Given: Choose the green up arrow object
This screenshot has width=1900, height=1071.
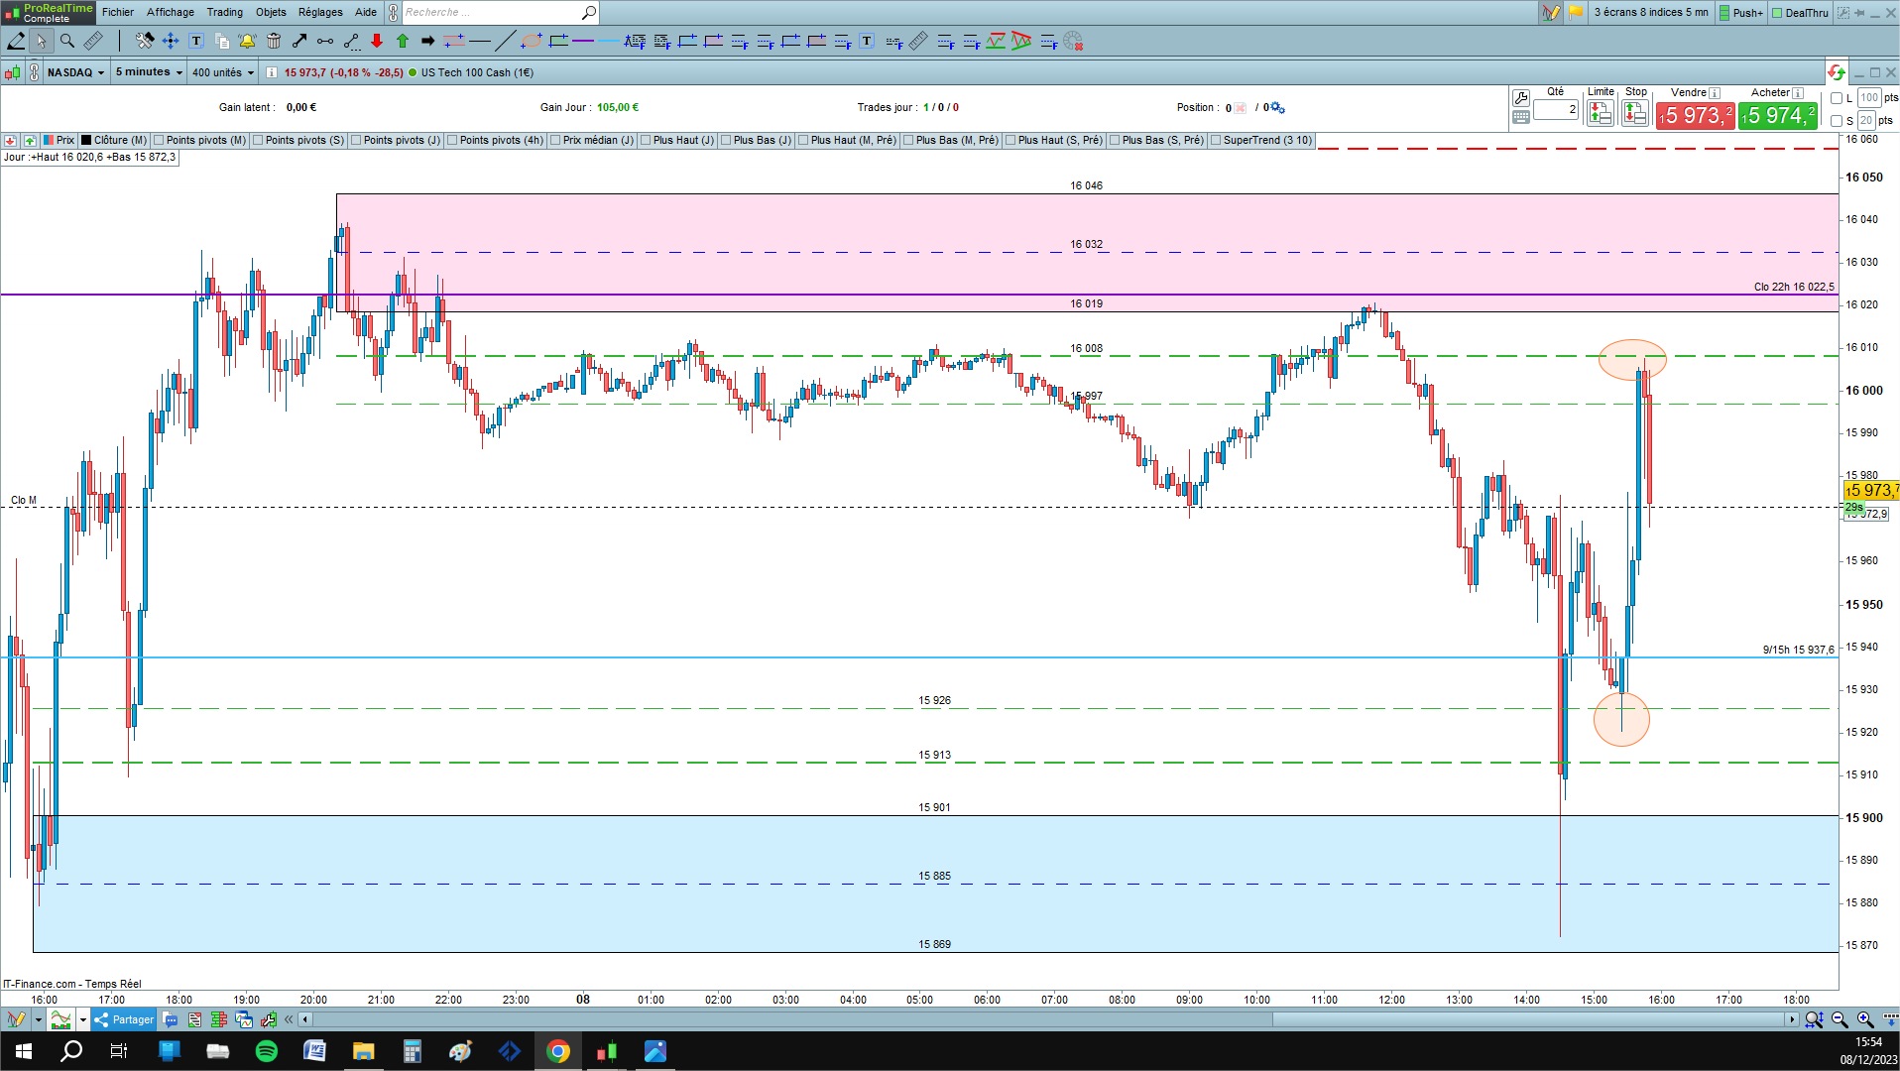Looking at the screenshot, I should (403, 41).
